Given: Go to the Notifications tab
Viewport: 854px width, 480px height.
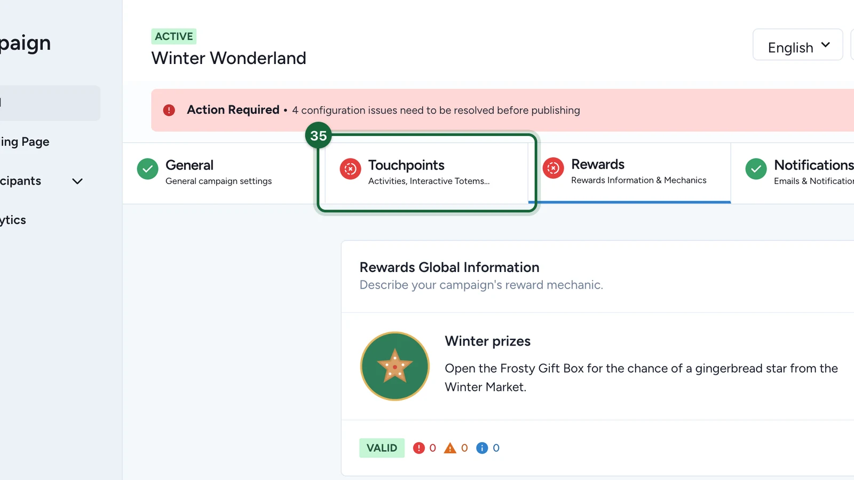Looking at the screenshot, I should tap(793, 173).
